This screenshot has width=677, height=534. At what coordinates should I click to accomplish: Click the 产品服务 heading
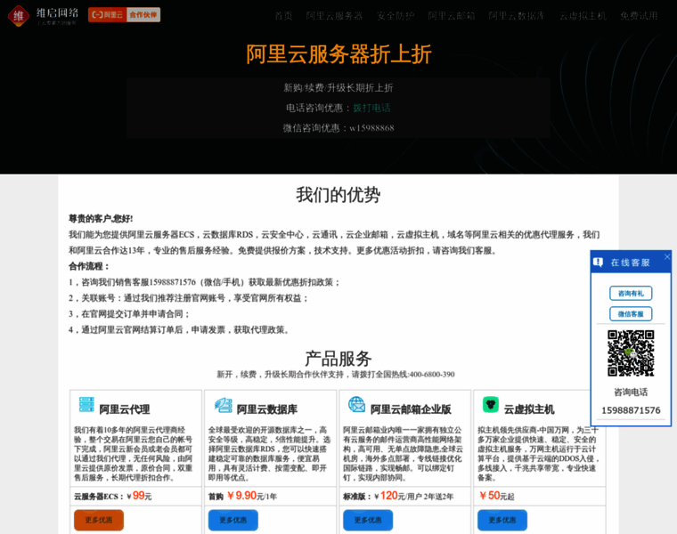338,359
